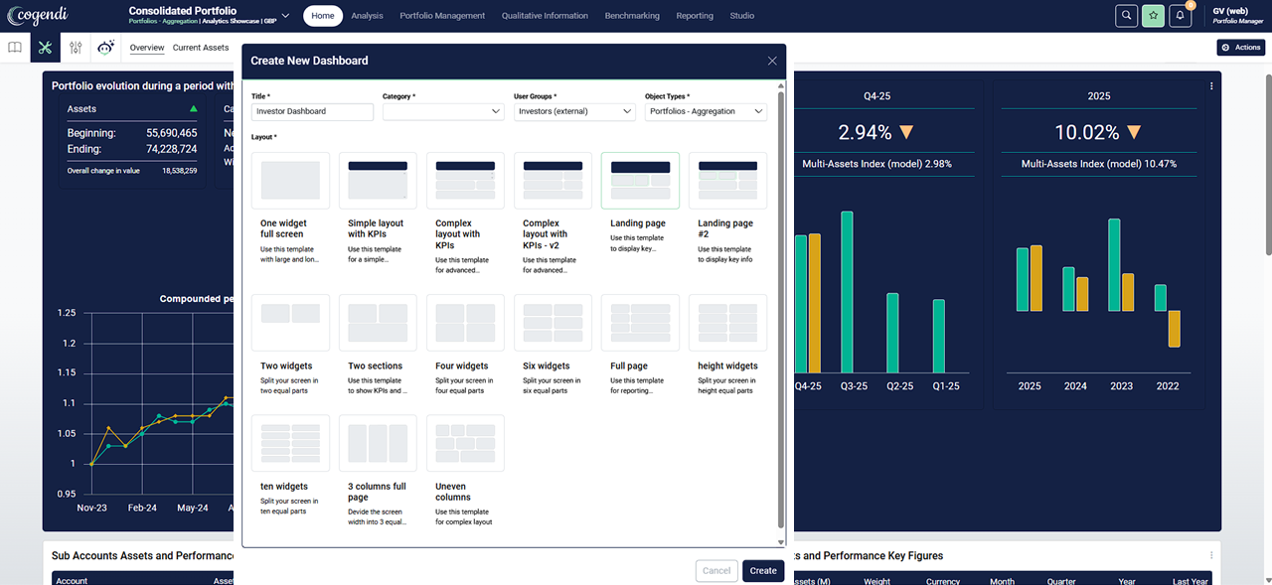The height and width of the screenshot is (585, 1272).
Task: Click the Create button
Action: (x=763, y=571)
